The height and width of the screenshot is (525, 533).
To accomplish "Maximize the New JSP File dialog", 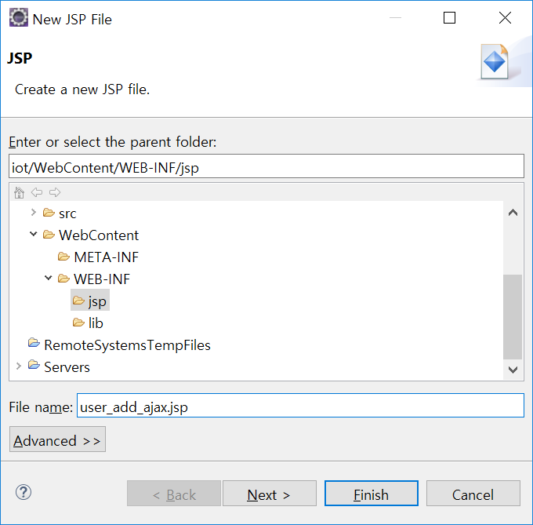I will tap(449, 18).
